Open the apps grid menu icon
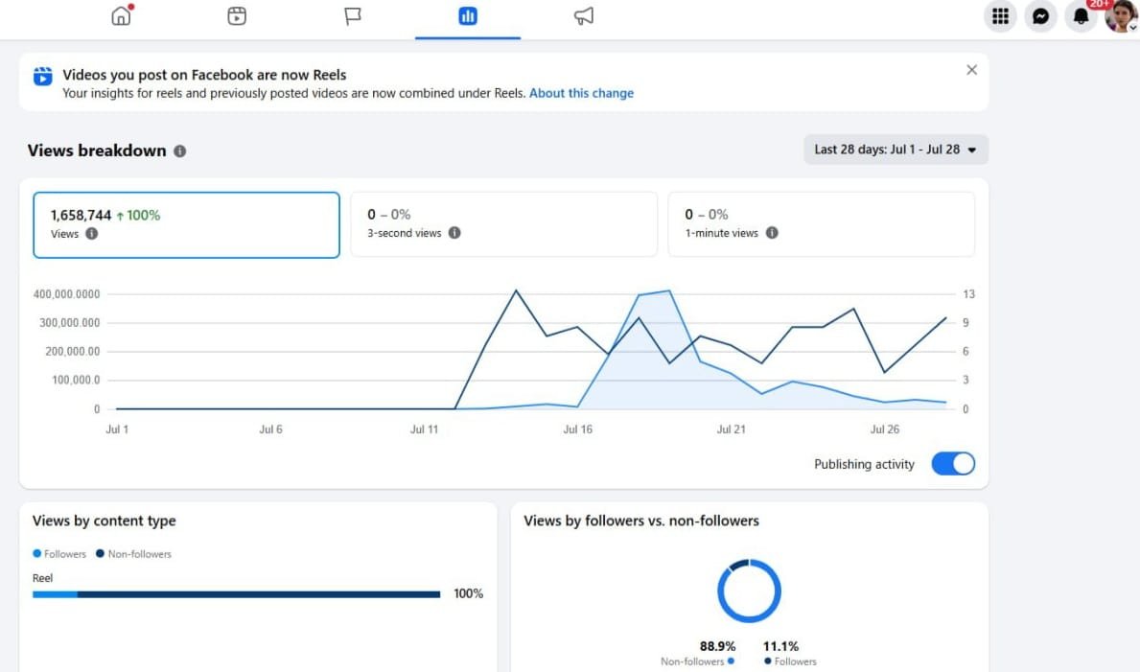 click(x=1000, y=16)
